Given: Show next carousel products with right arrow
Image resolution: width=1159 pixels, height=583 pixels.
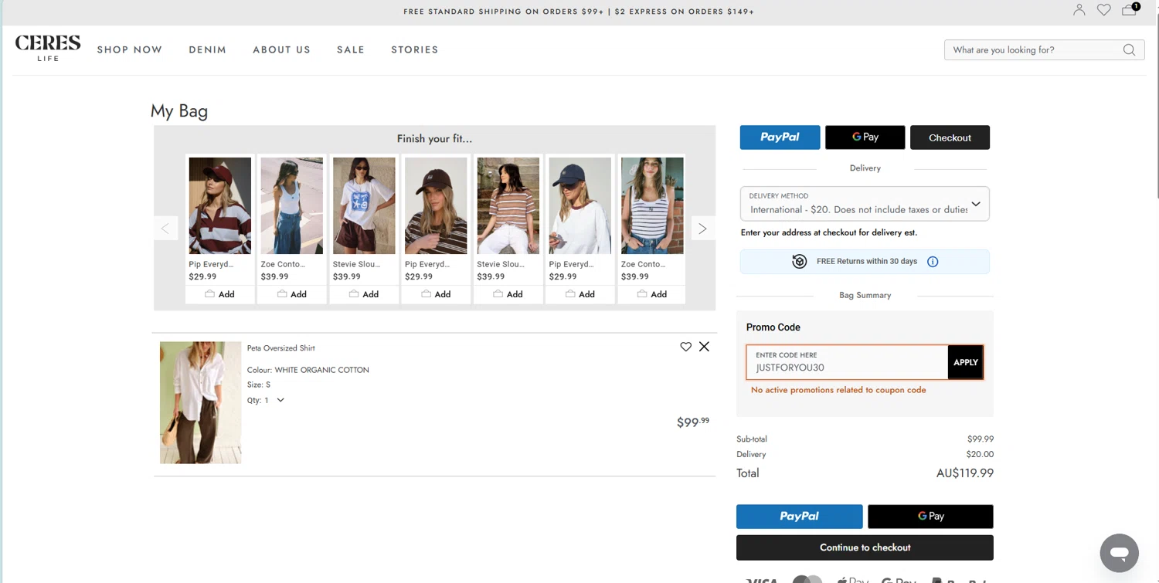Looking at the screenshot, I should pyautogui.click(x=702, y=229).
